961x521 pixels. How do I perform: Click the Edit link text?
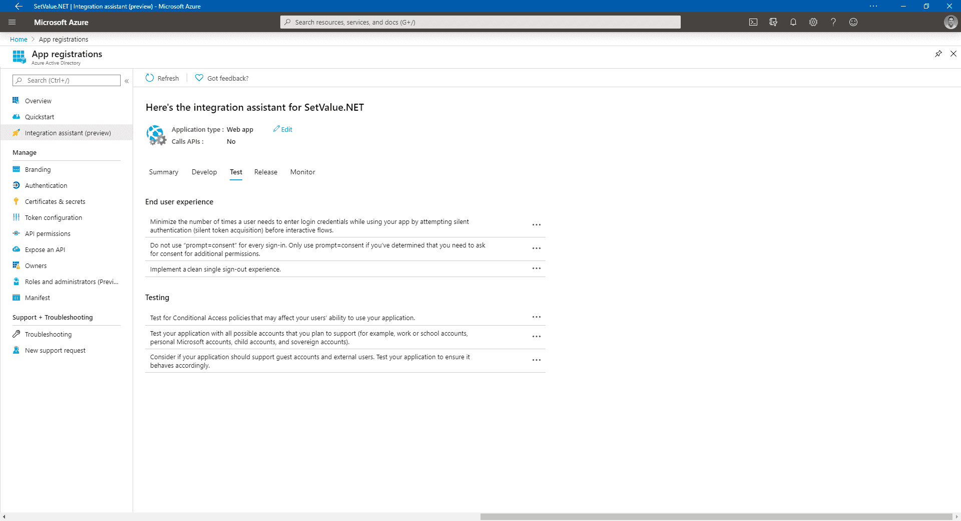[x=287, y=129]
